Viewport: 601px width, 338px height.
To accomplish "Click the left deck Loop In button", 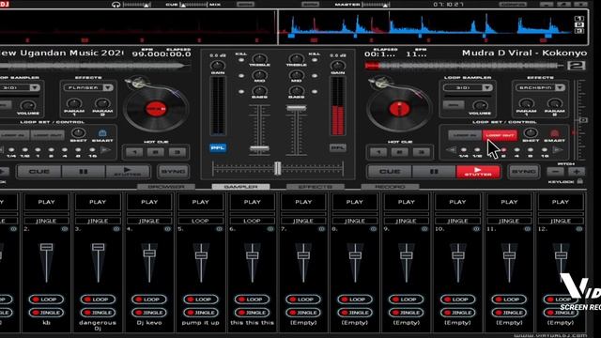I will [14, 135].
